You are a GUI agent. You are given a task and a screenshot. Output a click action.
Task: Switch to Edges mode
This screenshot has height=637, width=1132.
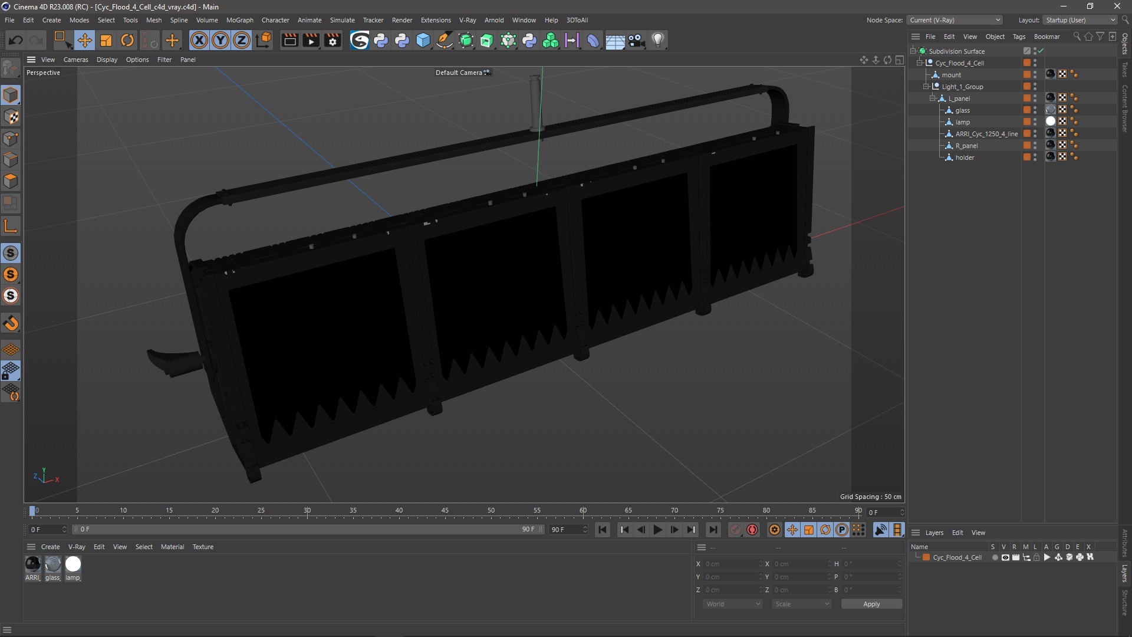point(11,160)
